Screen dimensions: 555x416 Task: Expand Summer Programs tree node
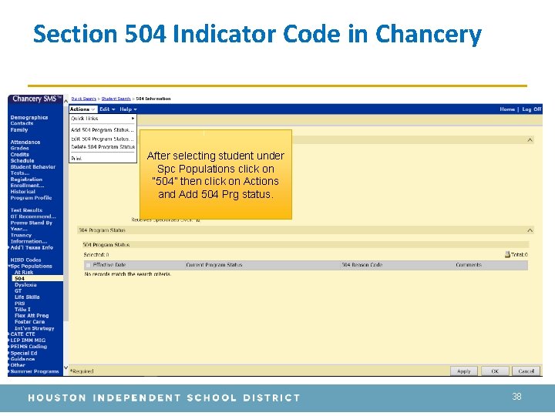pyautogui.click(x=9, y=371)
